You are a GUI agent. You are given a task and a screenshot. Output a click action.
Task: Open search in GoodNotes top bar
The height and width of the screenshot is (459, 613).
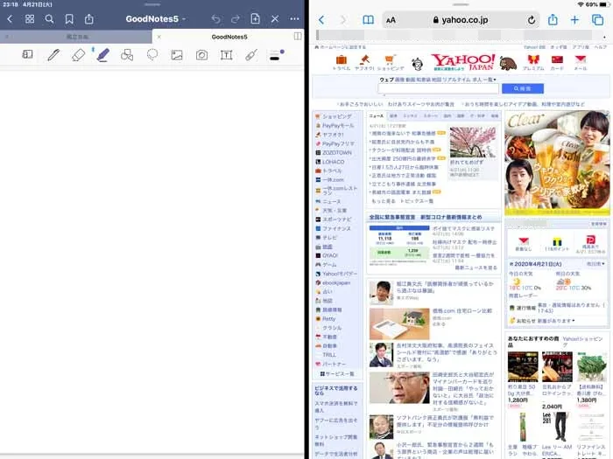point(49,18)
